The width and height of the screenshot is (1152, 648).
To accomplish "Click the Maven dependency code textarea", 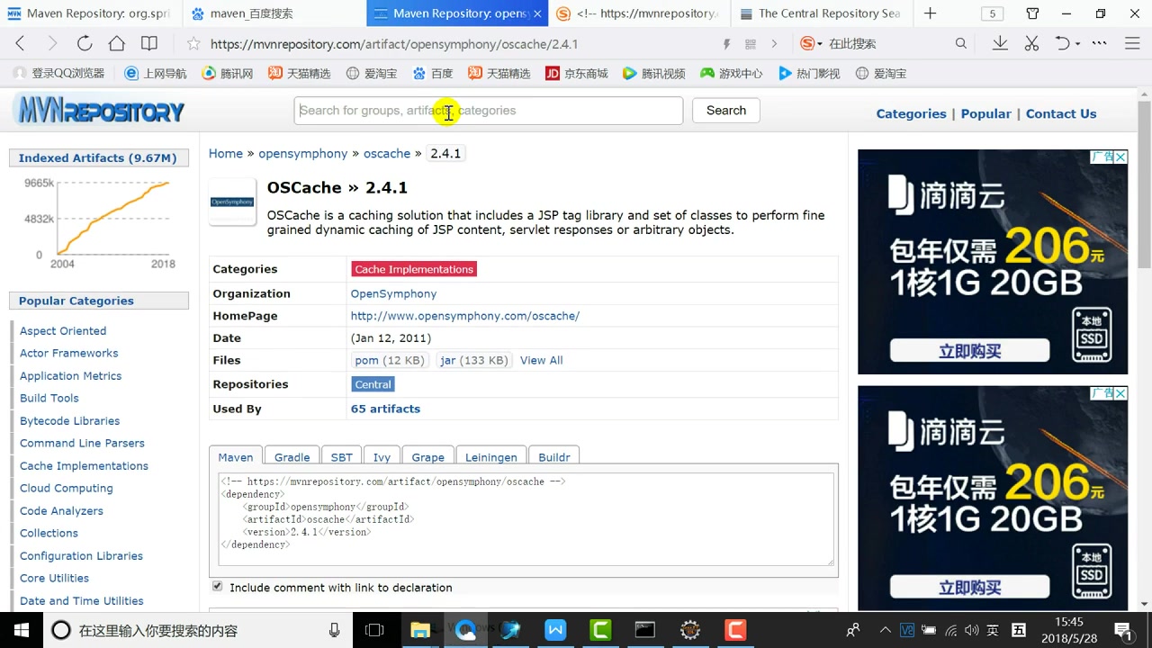I will [x=526, y=519].
